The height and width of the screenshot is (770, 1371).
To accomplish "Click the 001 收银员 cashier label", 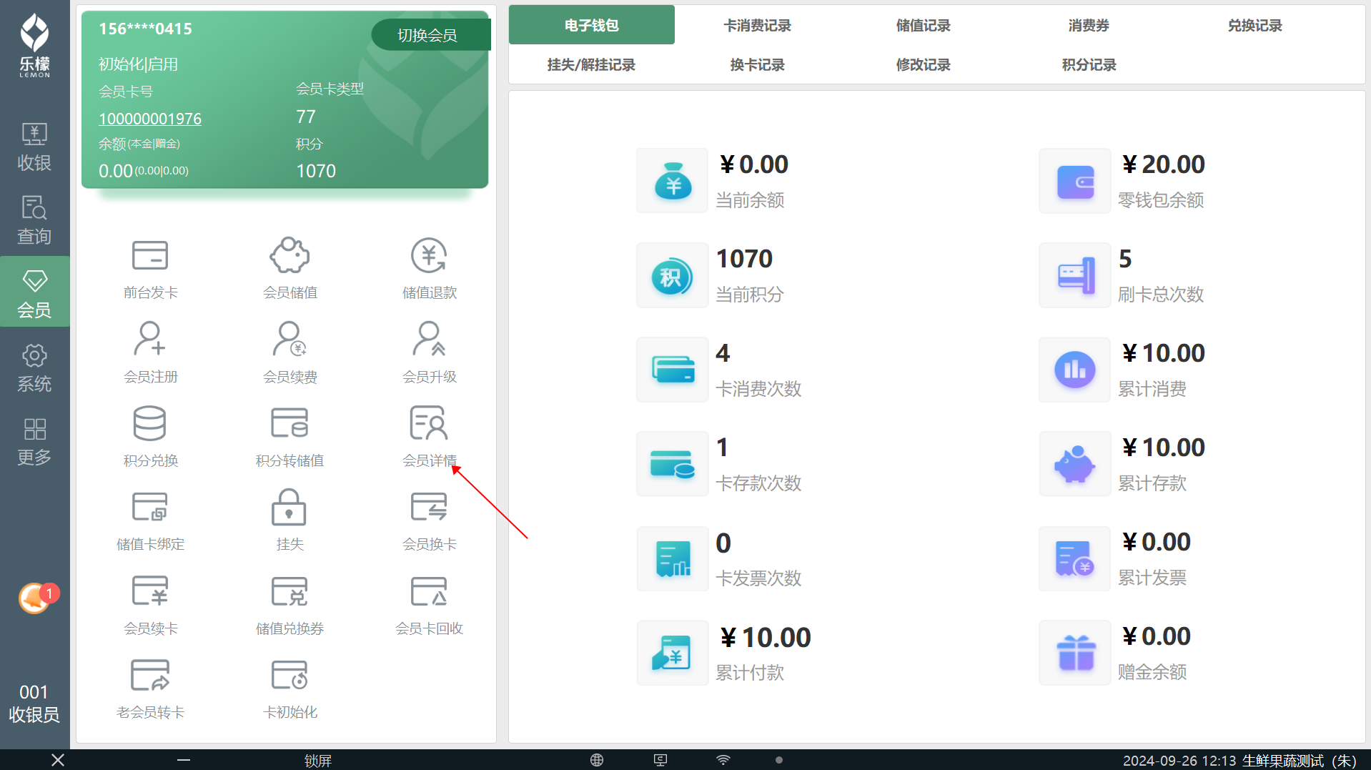I will point(34,703).
